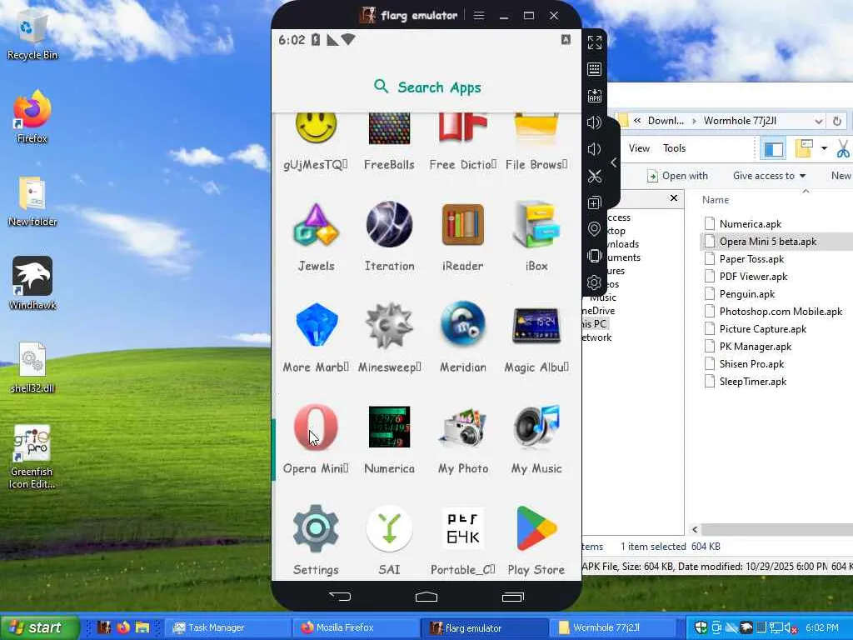Open iReader app icon

(463, 237)
